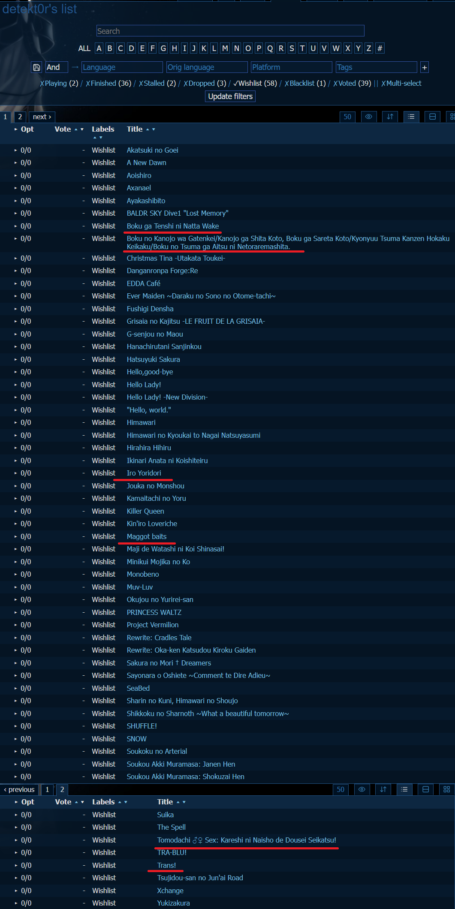Toggle the Voted (39) label filter
455x909 pixels.
pyautogui.click(x=352, y=83)
